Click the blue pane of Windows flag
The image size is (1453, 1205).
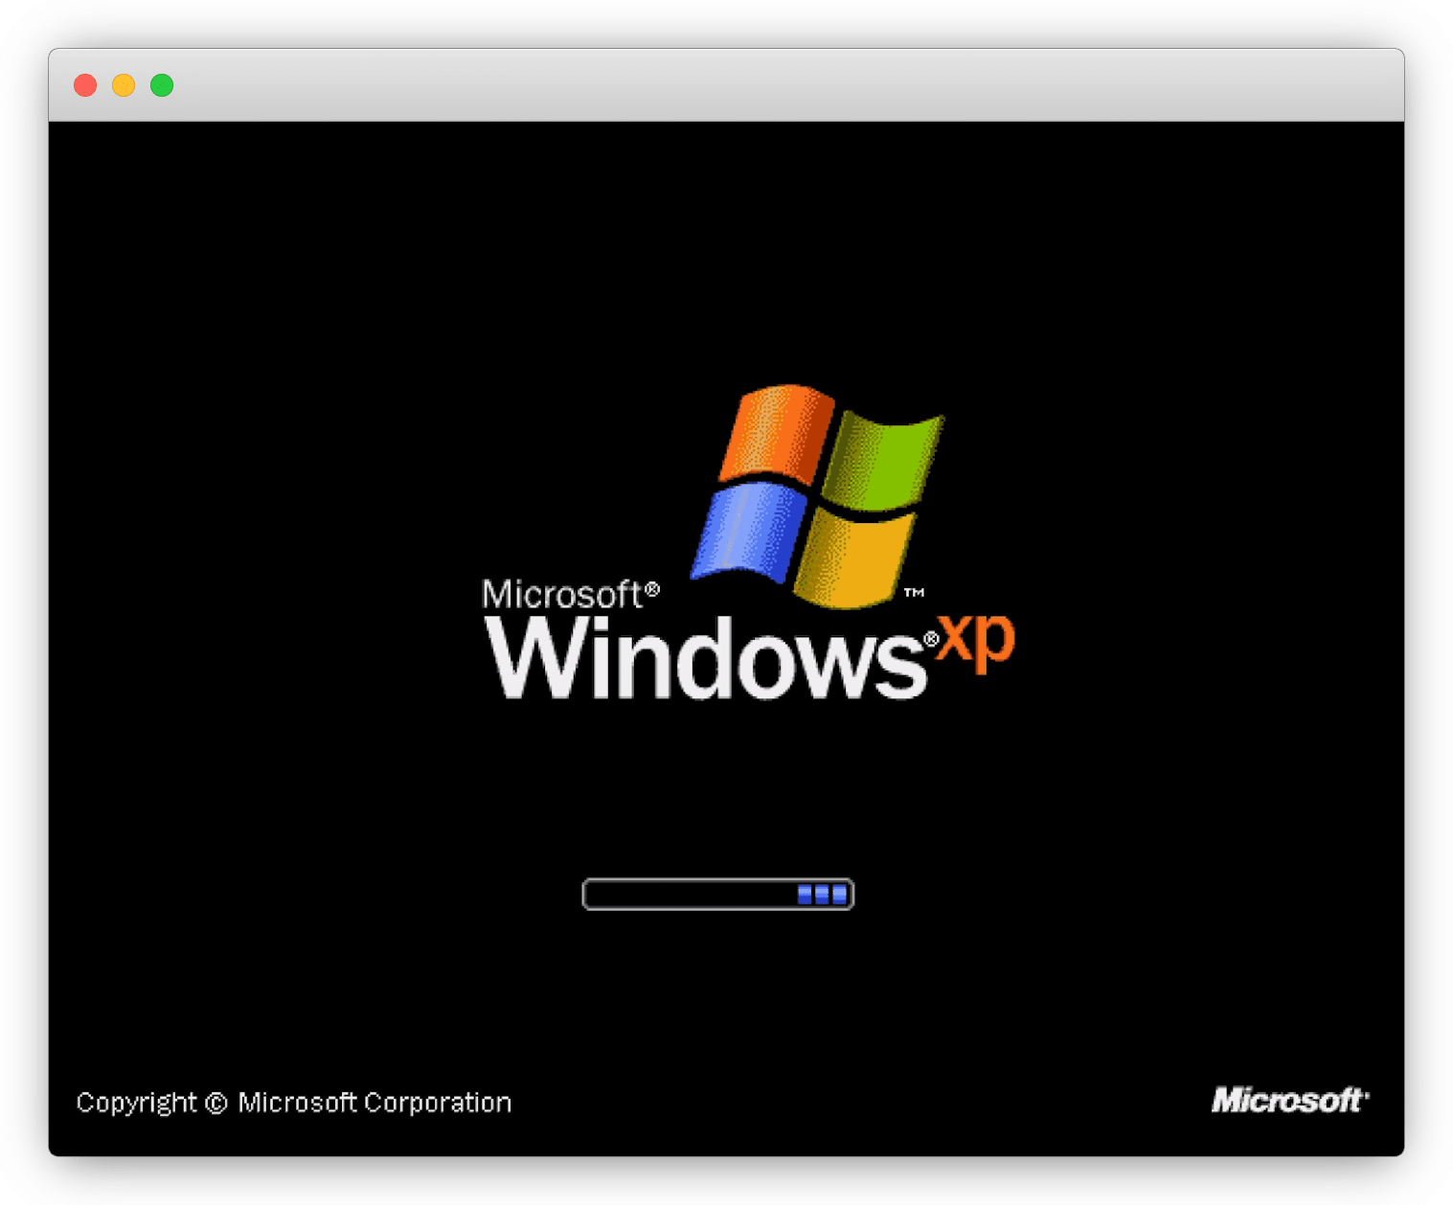(x=747, y=530)
